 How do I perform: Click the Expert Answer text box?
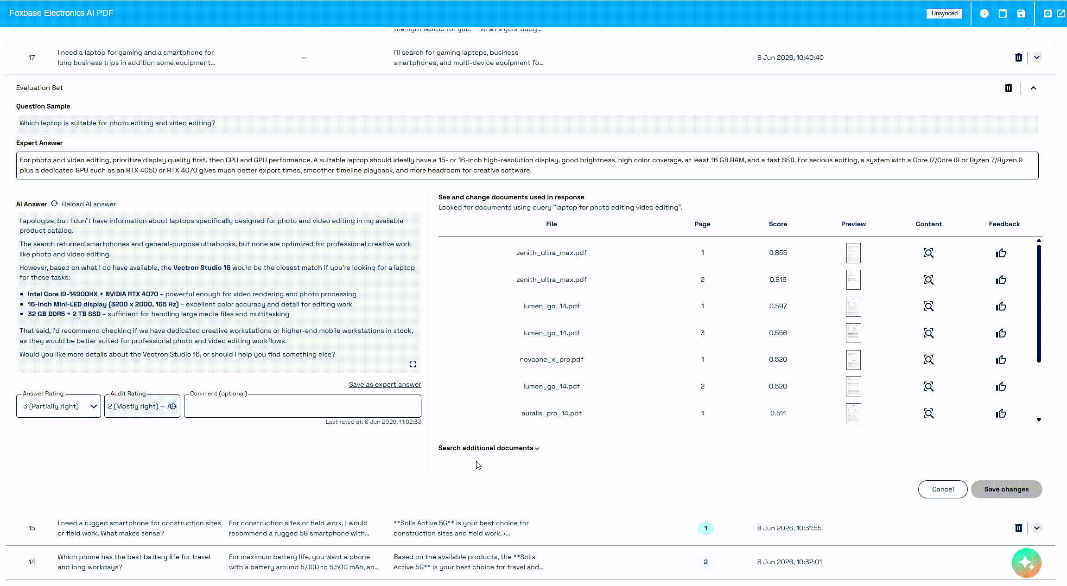click(x=527, y=166)
